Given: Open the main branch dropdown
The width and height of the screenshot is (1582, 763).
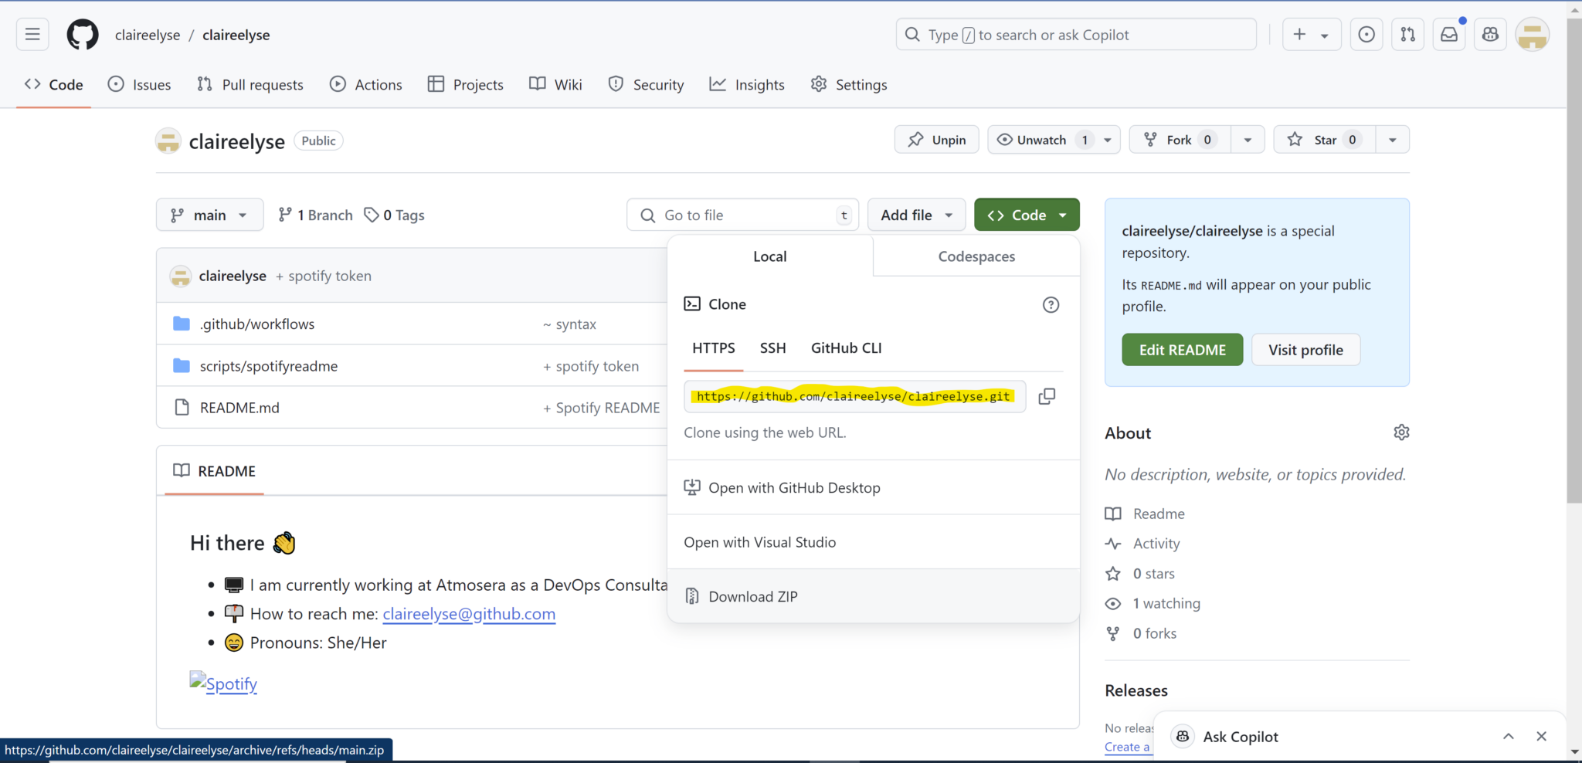Looking at the screenshot, I should pos(209,215).
